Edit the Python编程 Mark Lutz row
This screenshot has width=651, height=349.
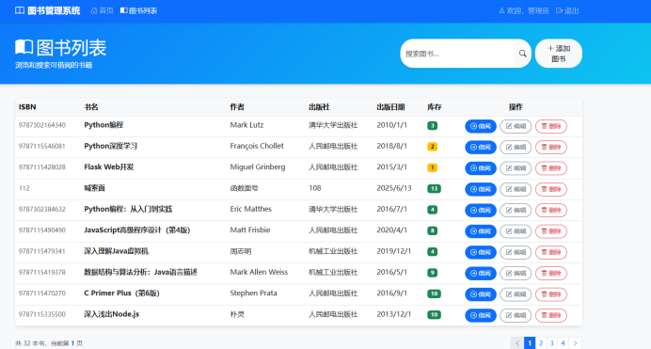pyautogui.click(x=516, y=126)
